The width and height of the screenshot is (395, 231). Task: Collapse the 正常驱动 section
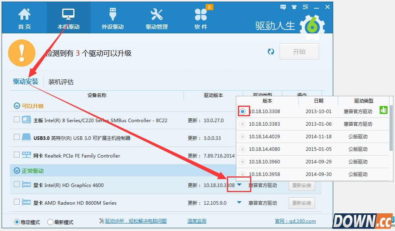[17, 171]
